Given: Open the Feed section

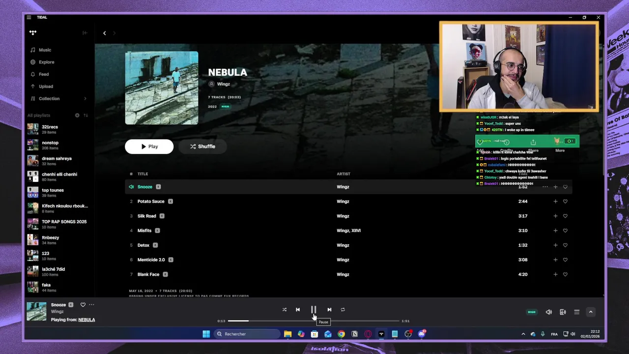Looking at the screenshot, I should pos(44,74).
